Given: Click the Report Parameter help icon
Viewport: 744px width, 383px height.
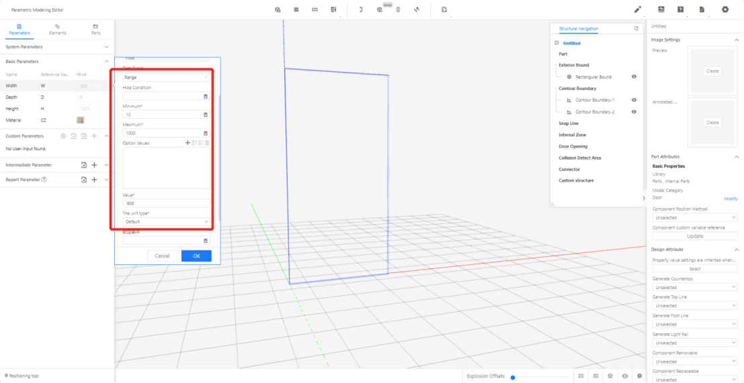Looking at the screenshot, I should (x=44, y=180).
